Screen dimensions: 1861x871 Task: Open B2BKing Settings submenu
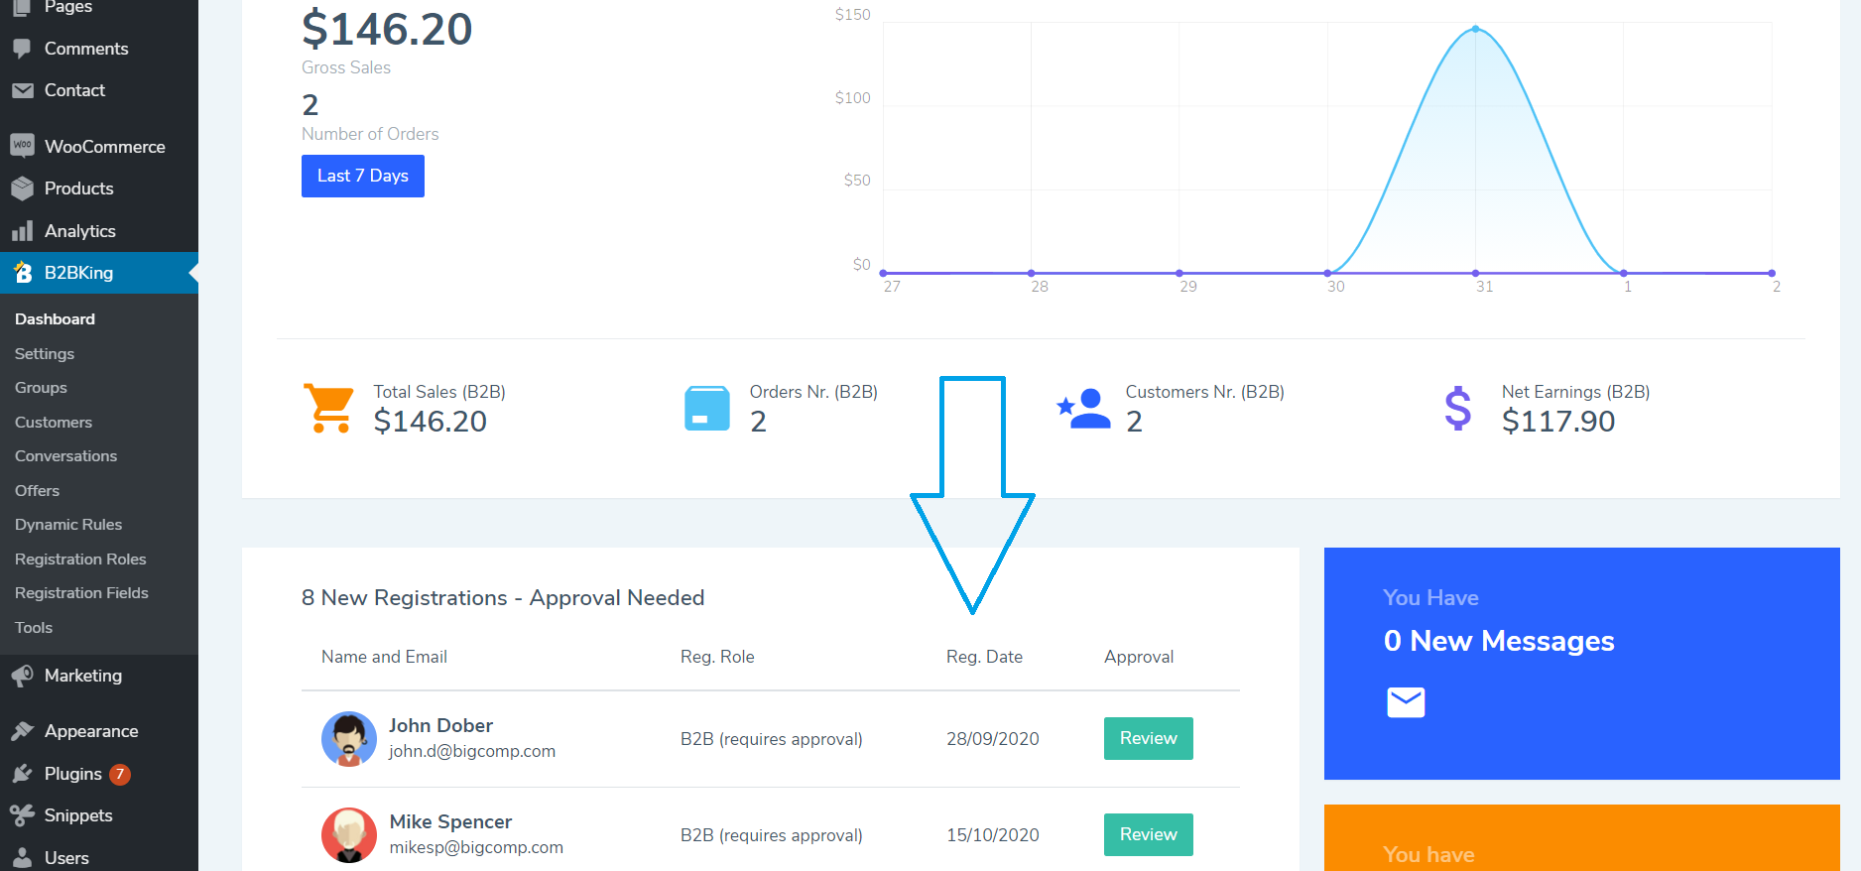(45, 354)
